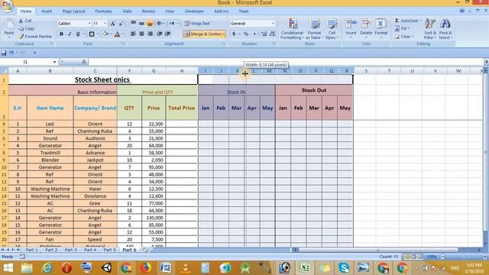
Task: Select the Part 5 sheet tab
Action: (x=109, y=250)
